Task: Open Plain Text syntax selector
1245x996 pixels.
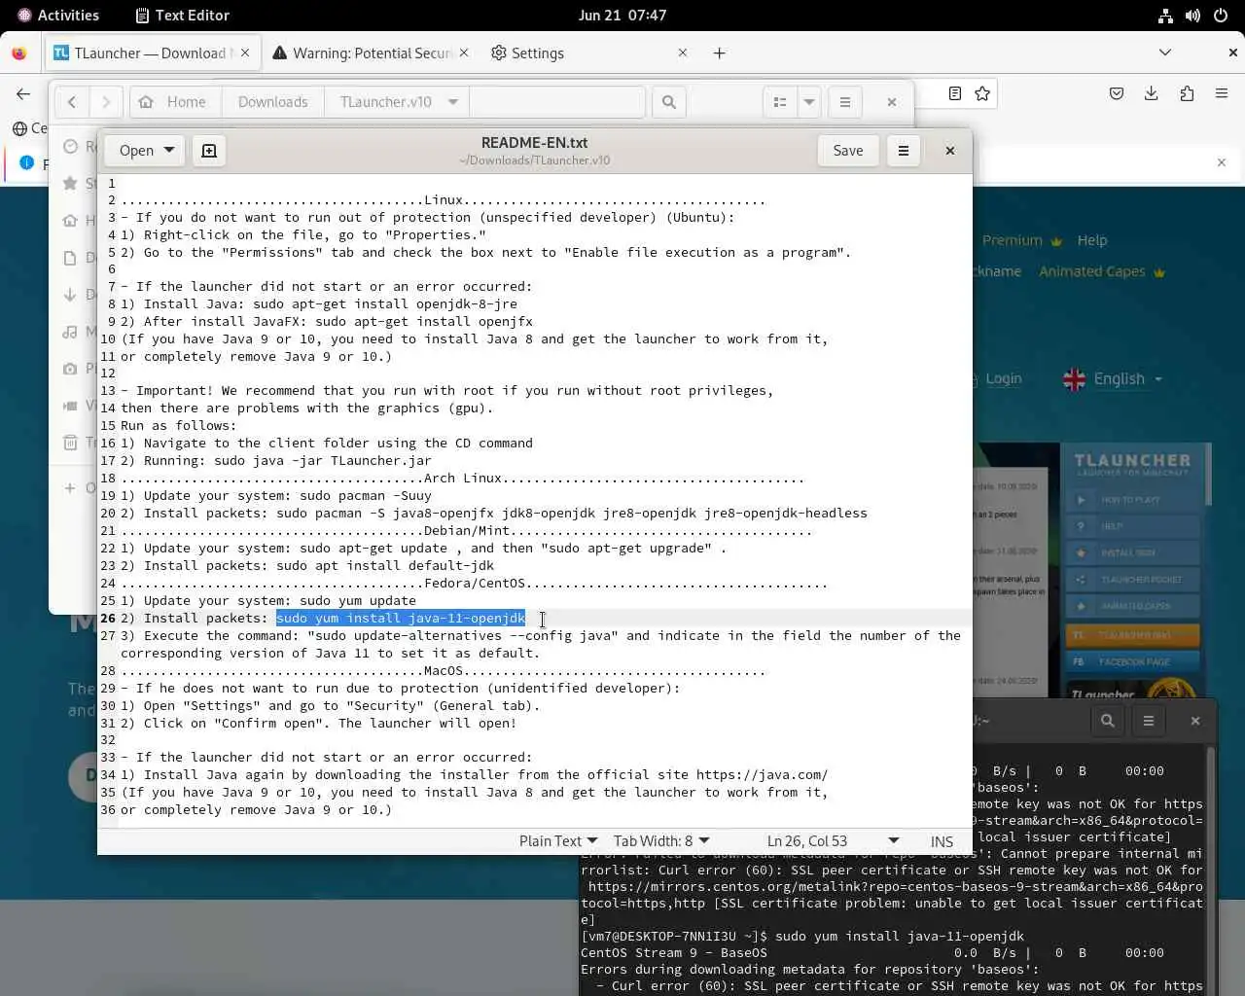Action: click(557, 841)
